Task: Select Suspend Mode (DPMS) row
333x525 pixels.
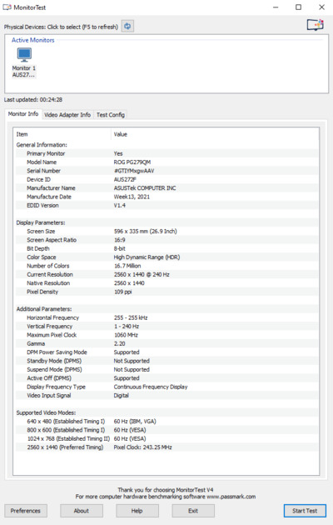Action: coord(166,370)
